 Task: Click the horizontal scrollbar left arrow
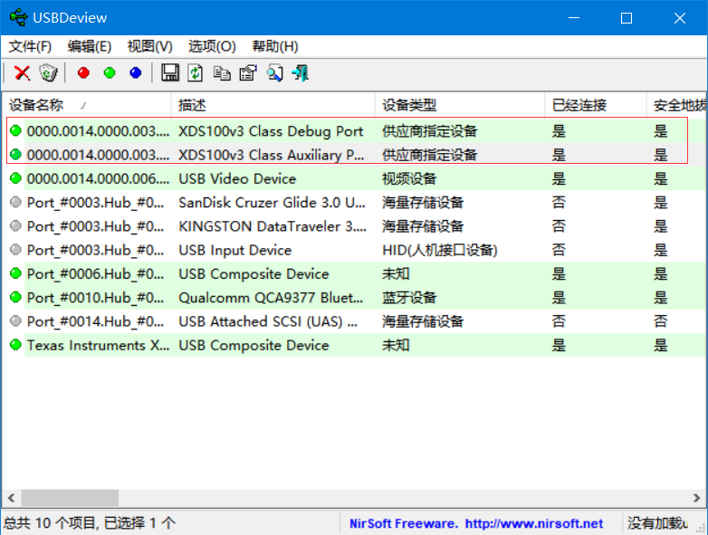[x=11, y=498]
